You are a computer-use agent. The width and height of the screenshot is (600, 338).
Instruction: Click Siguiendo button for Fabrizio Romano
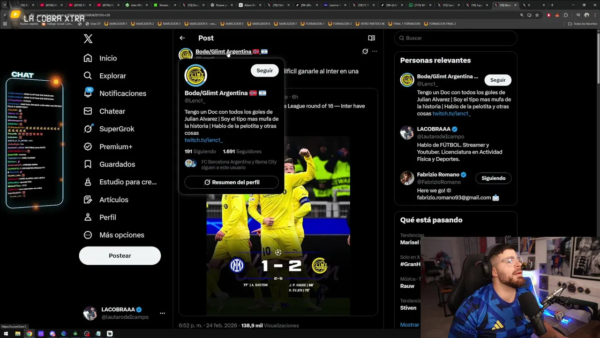pos(493,178)
